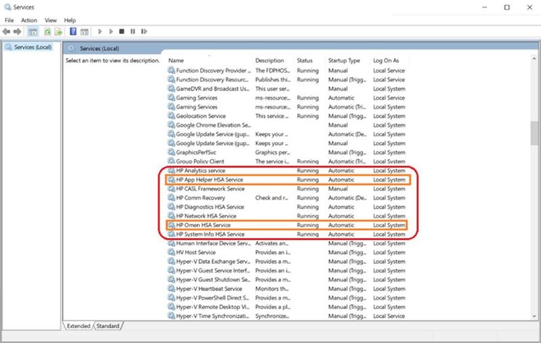Click gear icon beside HP Comm Recovery
The image size is (541, 343).
point(171,198)
